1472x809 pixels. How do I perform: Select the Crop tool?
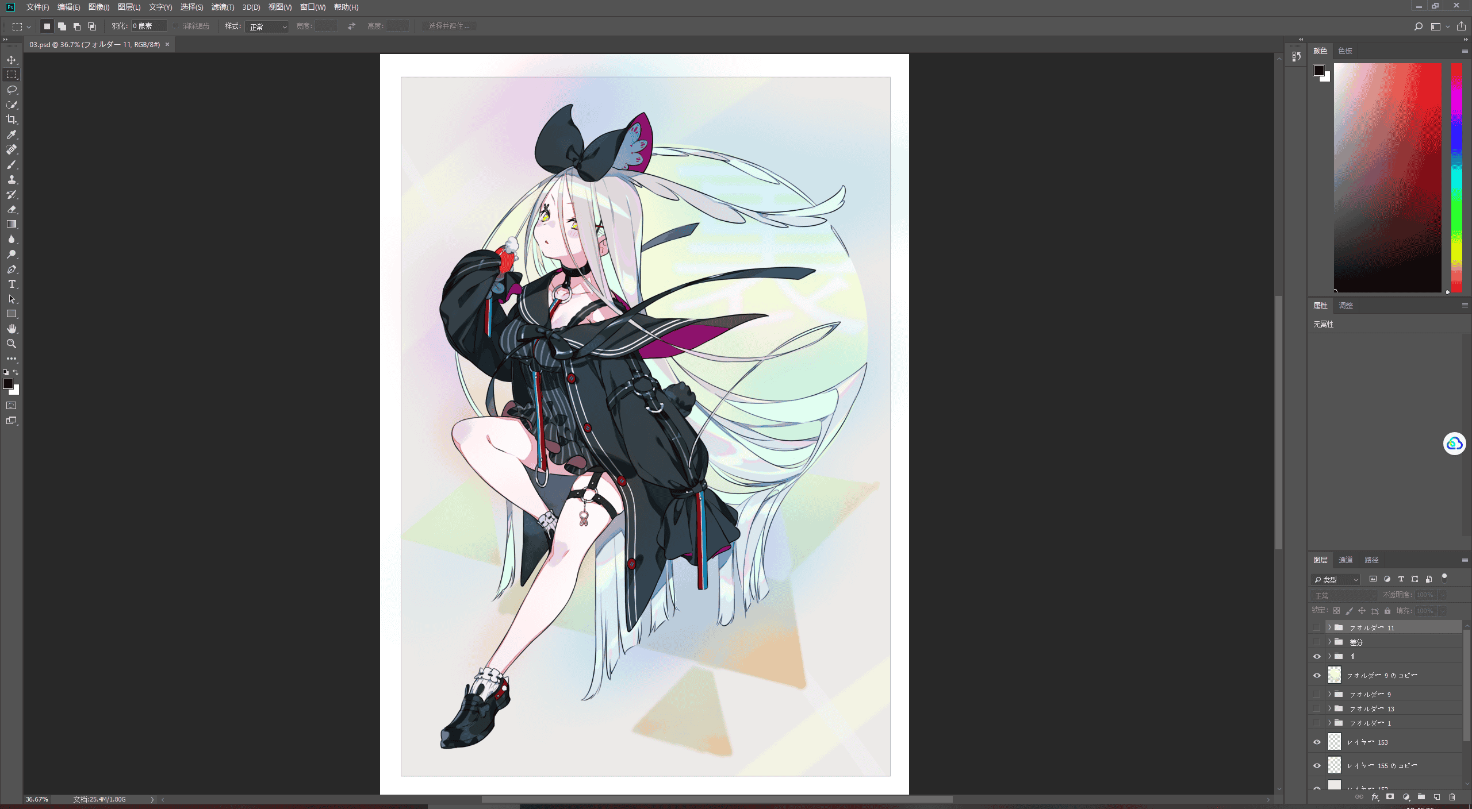pyautogui.click(x=11, y=120)
